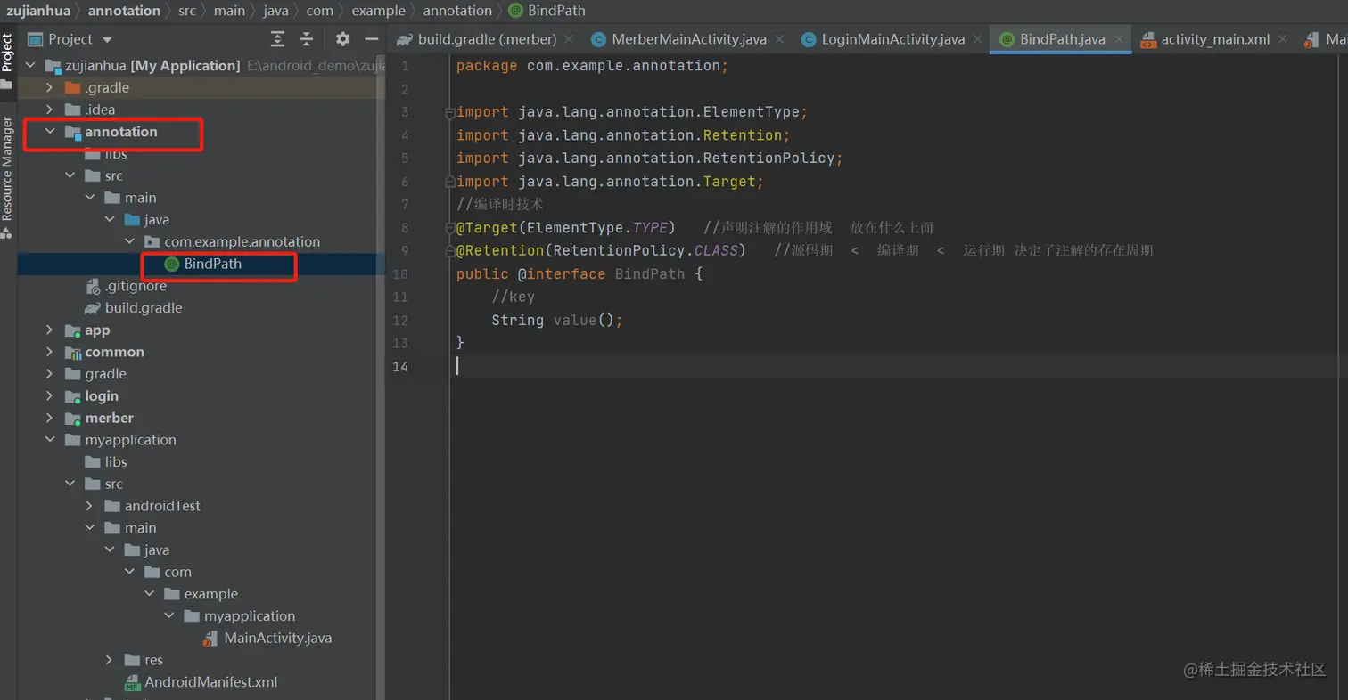Click example in the breadcrumb bar
This screenshot has width=1348, height=700.
[378, 11]
